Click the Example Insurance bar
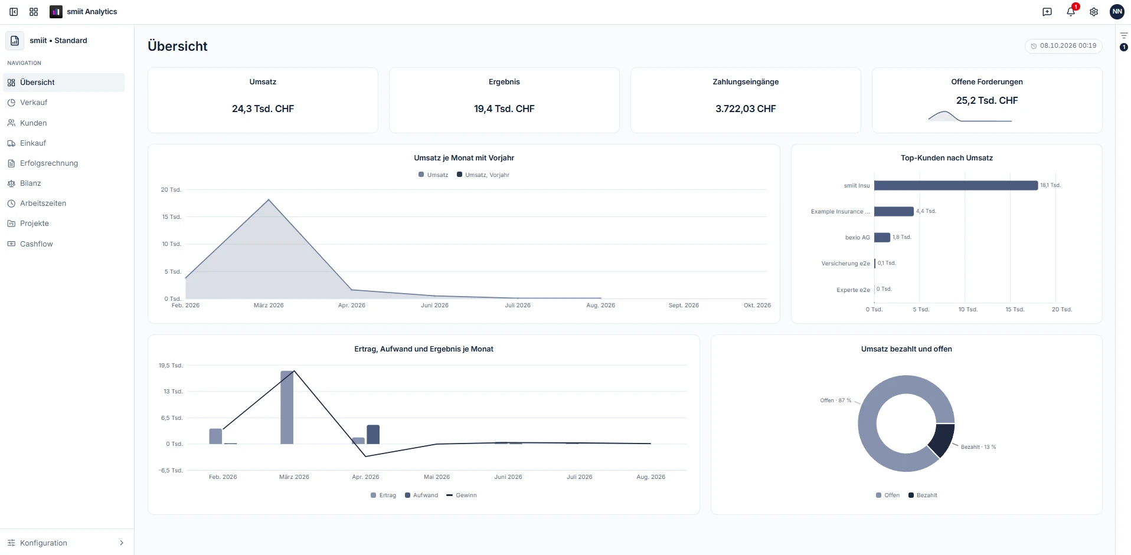Viewport: 1131px width, 555px height. (x=894, y=212)
